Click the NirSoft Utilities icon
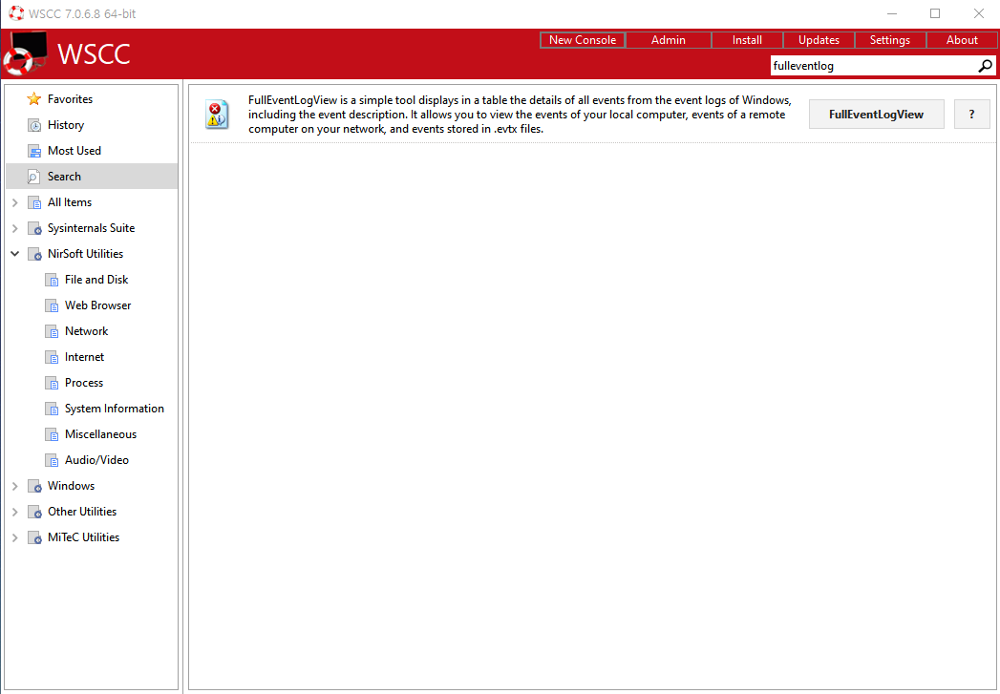This screenshot has width=1000, height=694. point(34,254)
